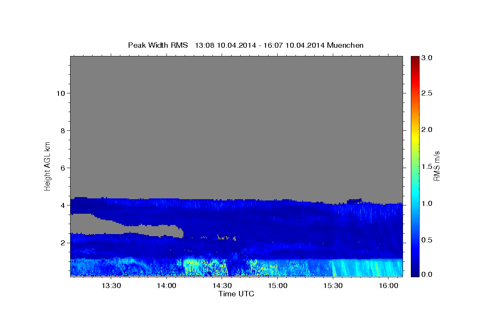Click the "Muenchen" location label in title
This screenshot has height=332, width=498.
coord(345,45)
